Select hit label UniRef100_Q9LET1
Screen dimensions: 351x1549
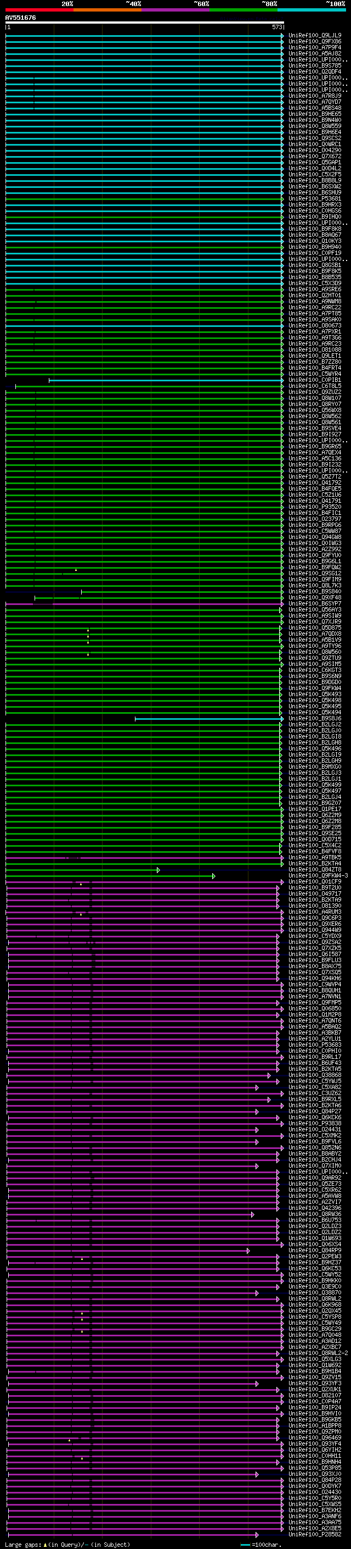click(315, 356)
